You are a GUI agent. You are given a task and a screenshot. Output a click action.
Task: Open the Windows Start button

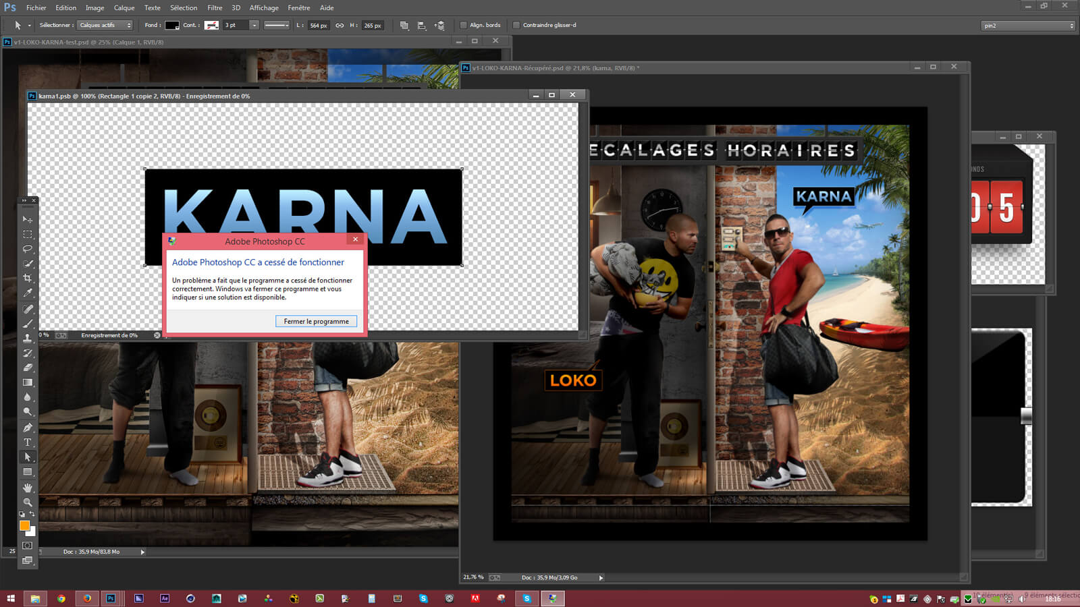point(10,598)
